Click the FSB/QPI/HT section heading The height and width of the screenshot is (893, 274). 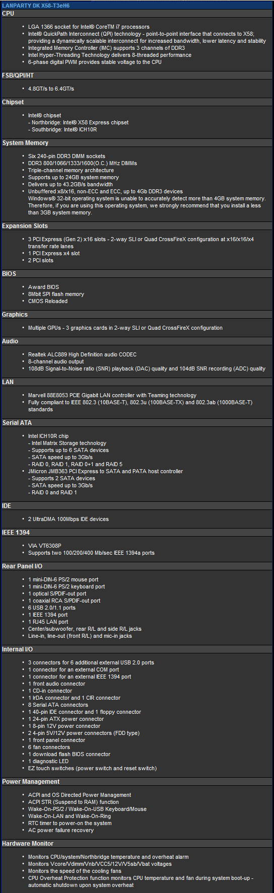(x=18, y=76)
